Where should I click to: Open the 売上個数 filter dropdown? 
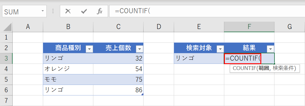coord(139,49)
